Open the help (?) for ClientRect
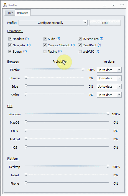This screenshot has height=196, width=128. (x=99, y=45)
